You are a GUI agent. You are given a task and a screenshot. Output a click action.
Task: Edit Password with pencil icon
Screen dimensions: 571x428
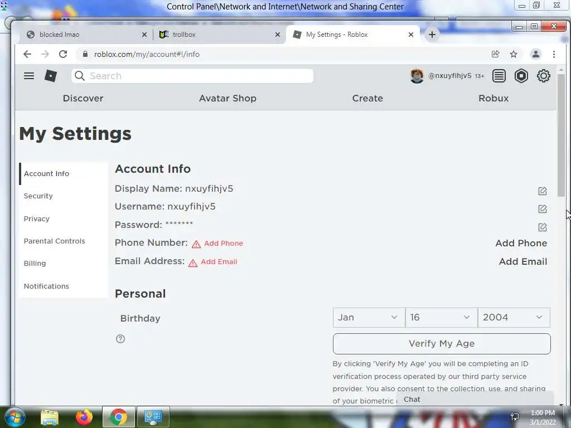(542, 227)
